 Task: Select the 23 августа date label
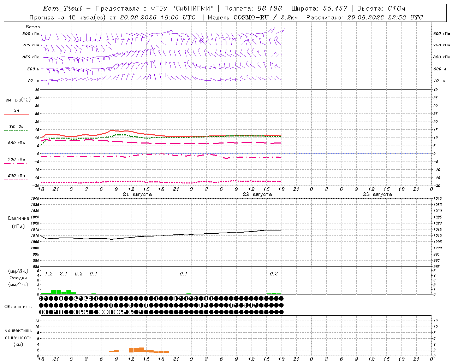tap(377, 194)
